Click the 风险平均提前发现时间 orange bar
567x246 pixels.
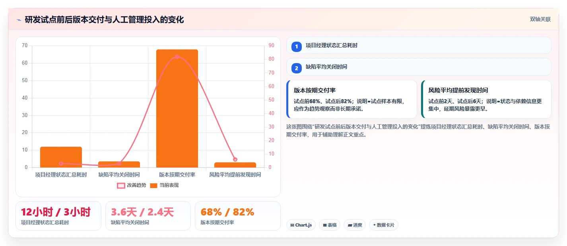tap(235, 165)
